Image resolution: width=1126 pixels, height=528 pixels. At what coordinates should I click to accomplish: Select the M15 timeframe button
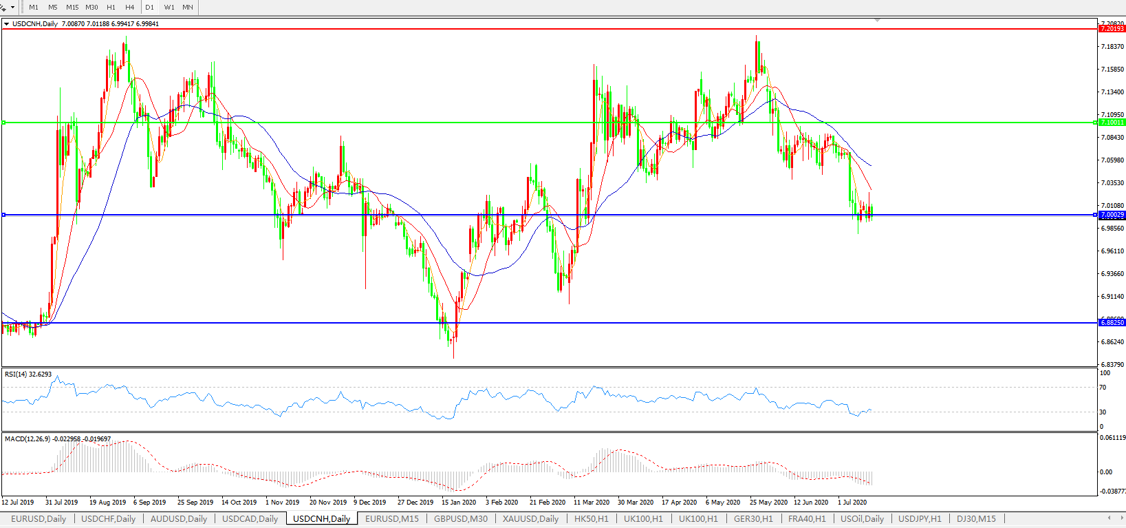[72, 8]
